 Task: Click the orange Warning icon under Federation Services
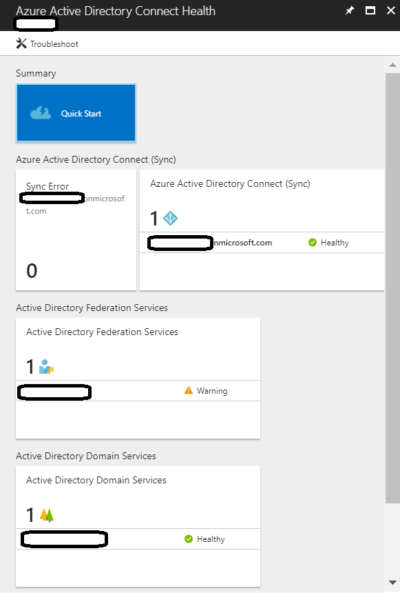pyautogui.click(x=189, y=390)
